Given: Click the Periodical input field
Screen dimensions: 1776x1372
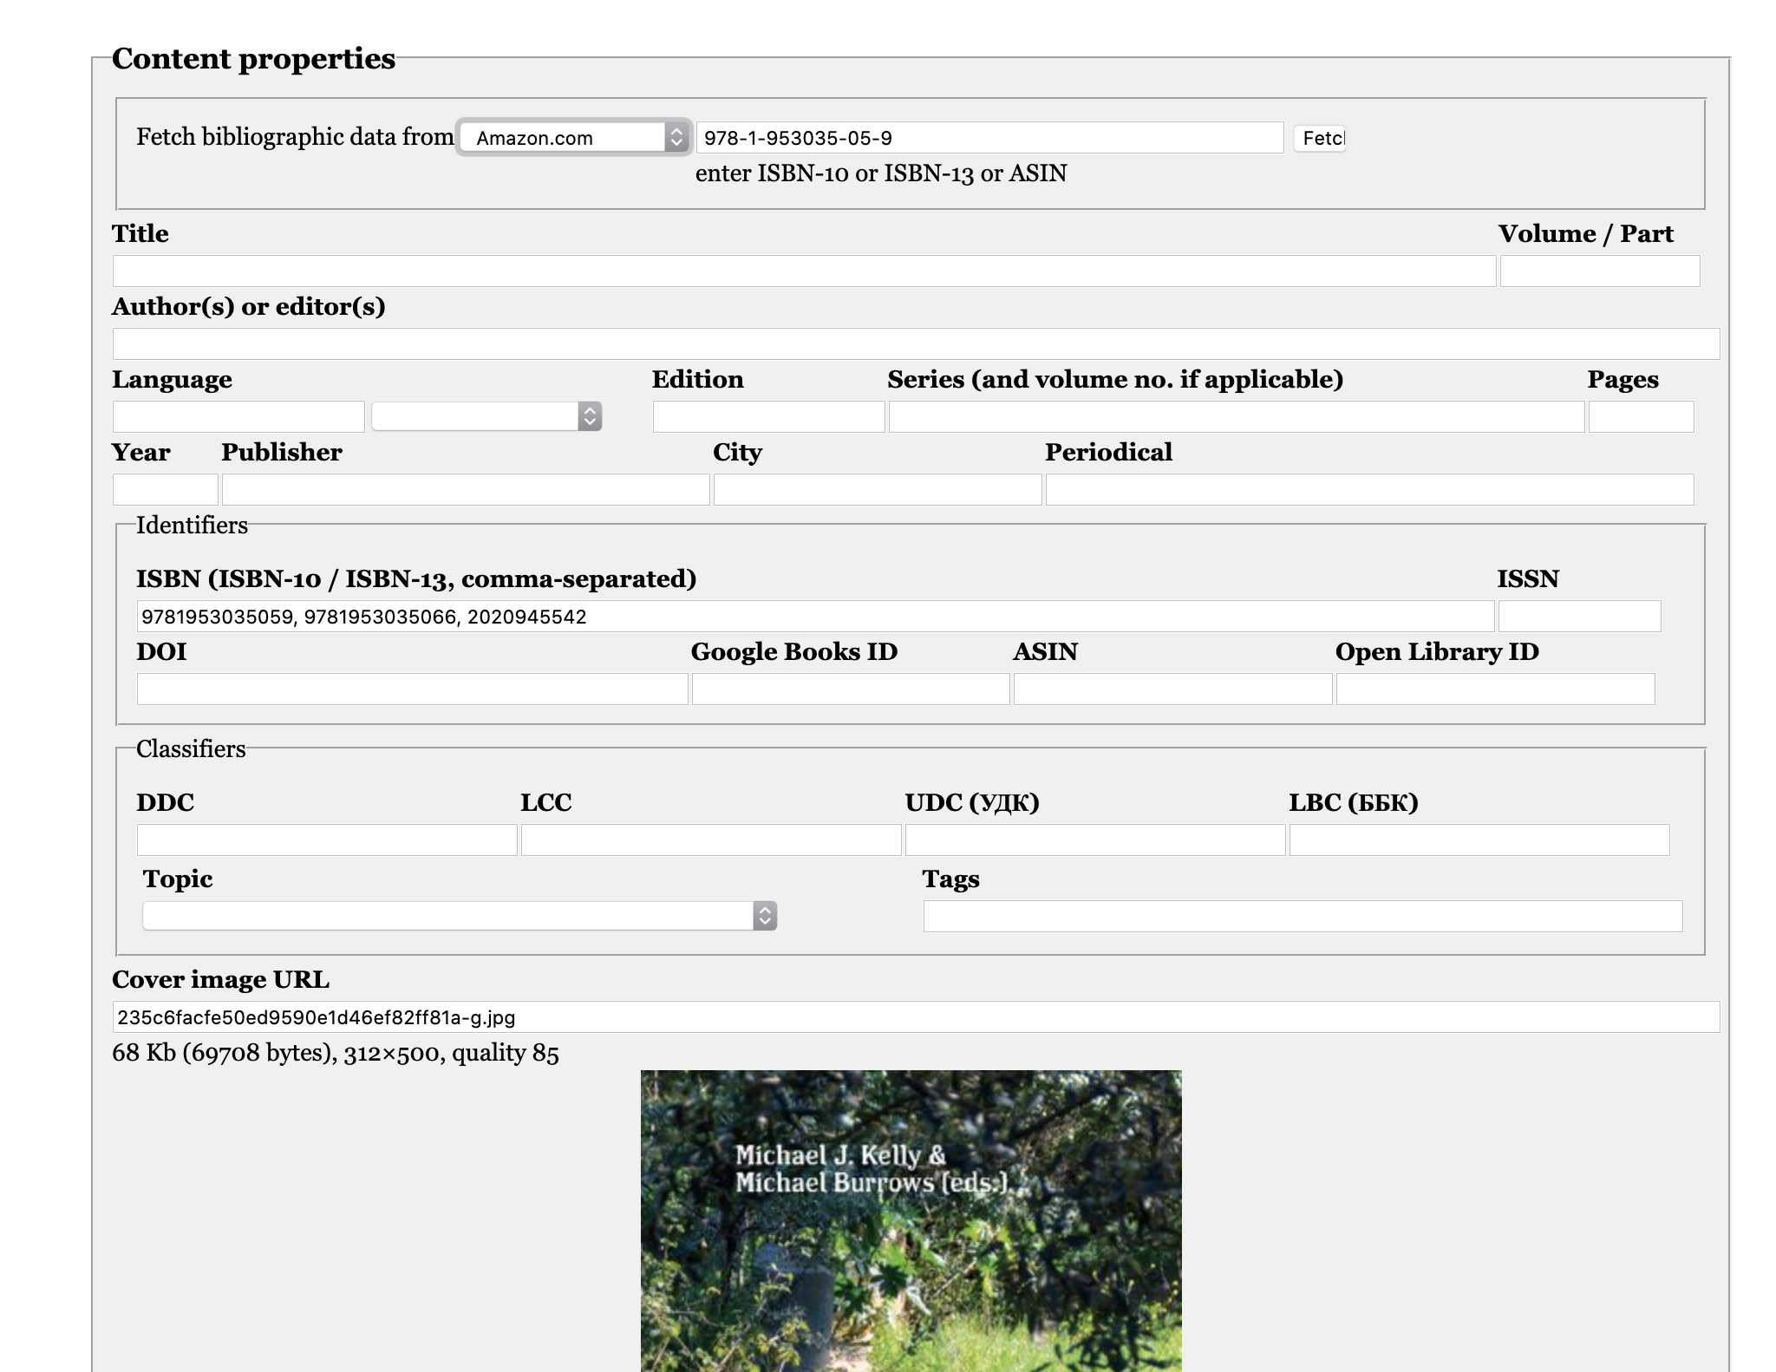Looking at the screenshot, I should click(1368, 490).
